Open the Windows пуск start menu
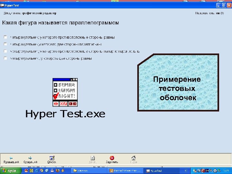This screenshot has width=232, height=174. pos(10,171)
